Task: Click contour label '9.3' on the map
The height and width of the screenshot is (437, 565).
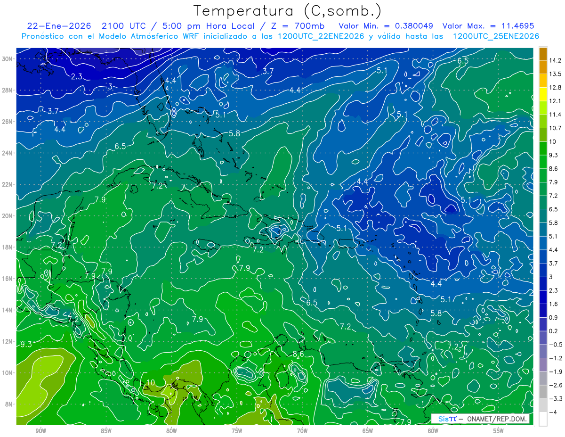Action: 26,345
